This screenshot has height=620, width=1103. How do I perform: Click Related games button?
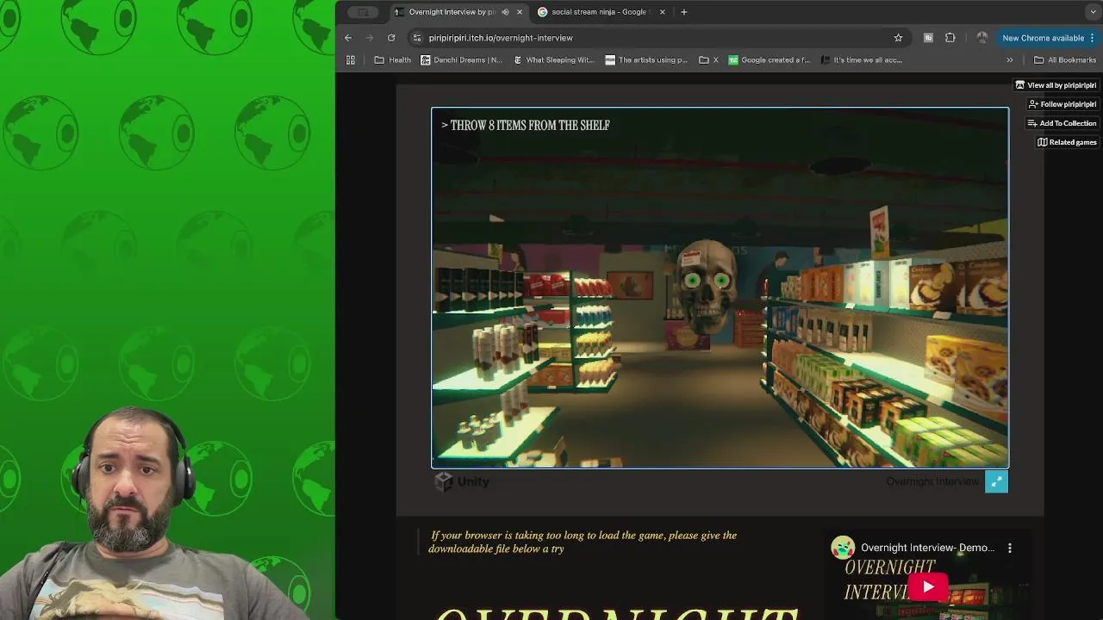pyautogui.click(x=1067, y=142)
